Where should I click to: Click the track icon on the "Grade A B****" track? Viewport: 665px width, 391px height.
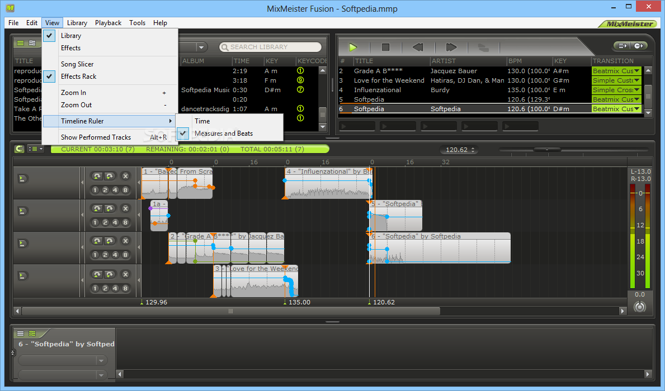pos(22,244)
